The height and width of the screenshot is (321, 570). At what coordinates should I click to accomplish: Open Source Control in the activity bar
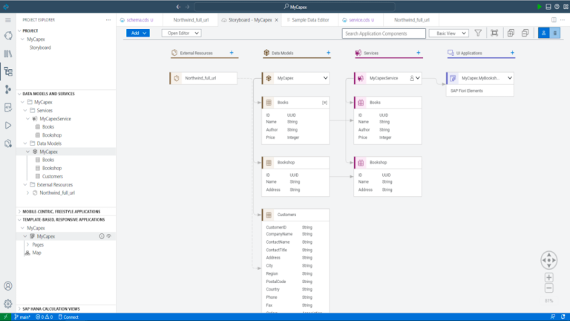tap(8, 89)
